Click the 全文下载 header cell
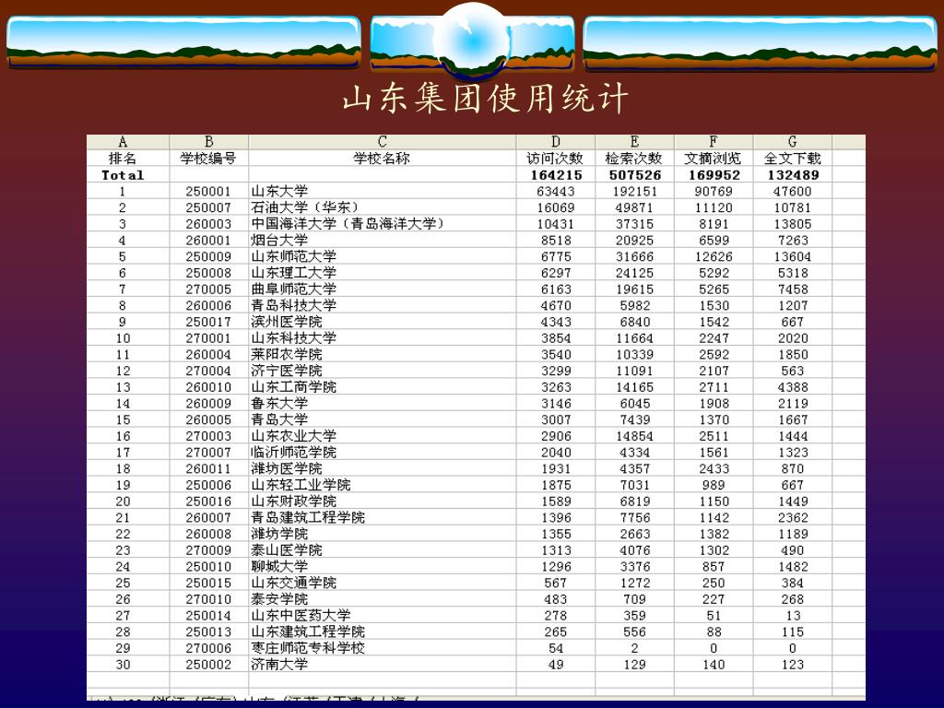The height and width of the screenshot is (708, 944). pos(792,159)
